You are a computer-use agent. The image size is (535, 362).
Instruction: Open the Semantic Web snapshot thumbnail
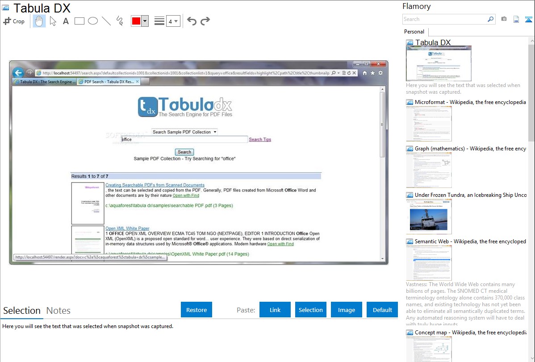pyautogui.click(x=429, y=263)
